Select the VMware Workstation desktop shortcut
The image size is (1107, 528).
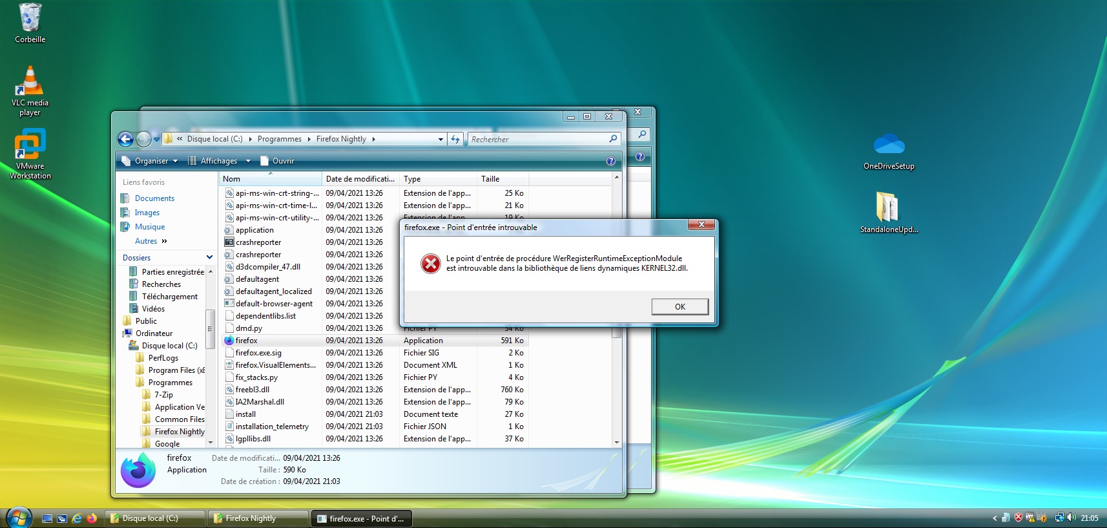point(30,154)
